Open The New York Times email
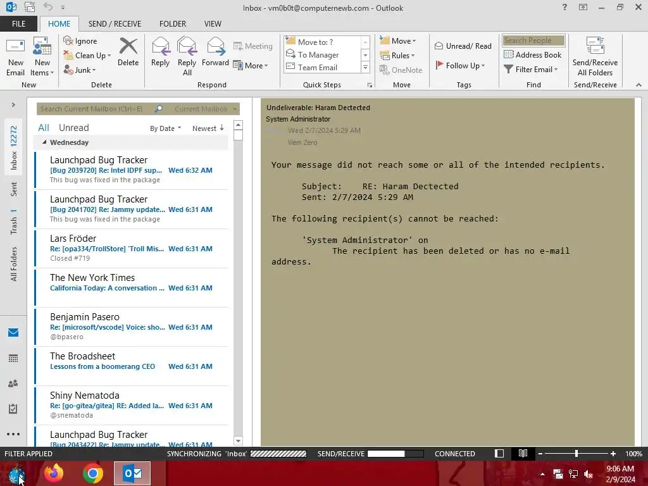Viewport: 648px width, 486px height. coord(132,288)
